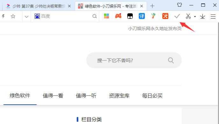Open the blue translate extension icon
The height and width of the screenshot is (124, 219).
(x=142, y=16)
